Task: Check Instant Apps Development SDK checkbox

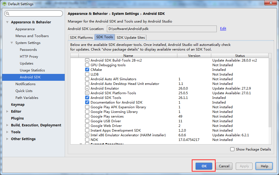Action: tap(87, 130)
